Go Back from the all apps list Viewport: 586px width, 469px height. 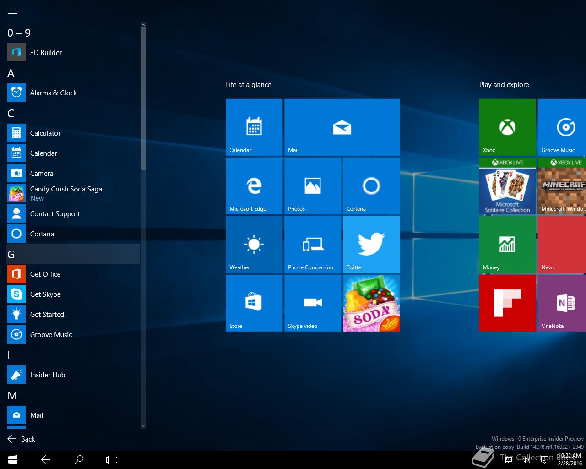[x=22, y=439]
